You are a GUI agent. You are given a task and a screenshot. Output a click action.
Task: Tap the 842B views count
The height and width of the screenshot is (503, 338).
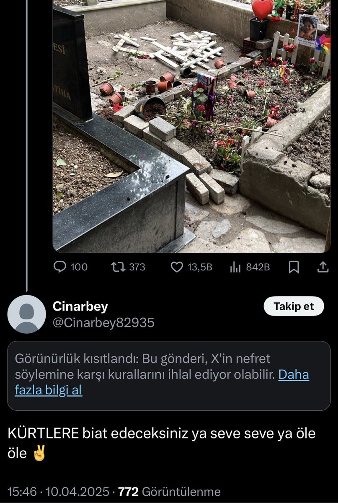[x=258, y=267]
